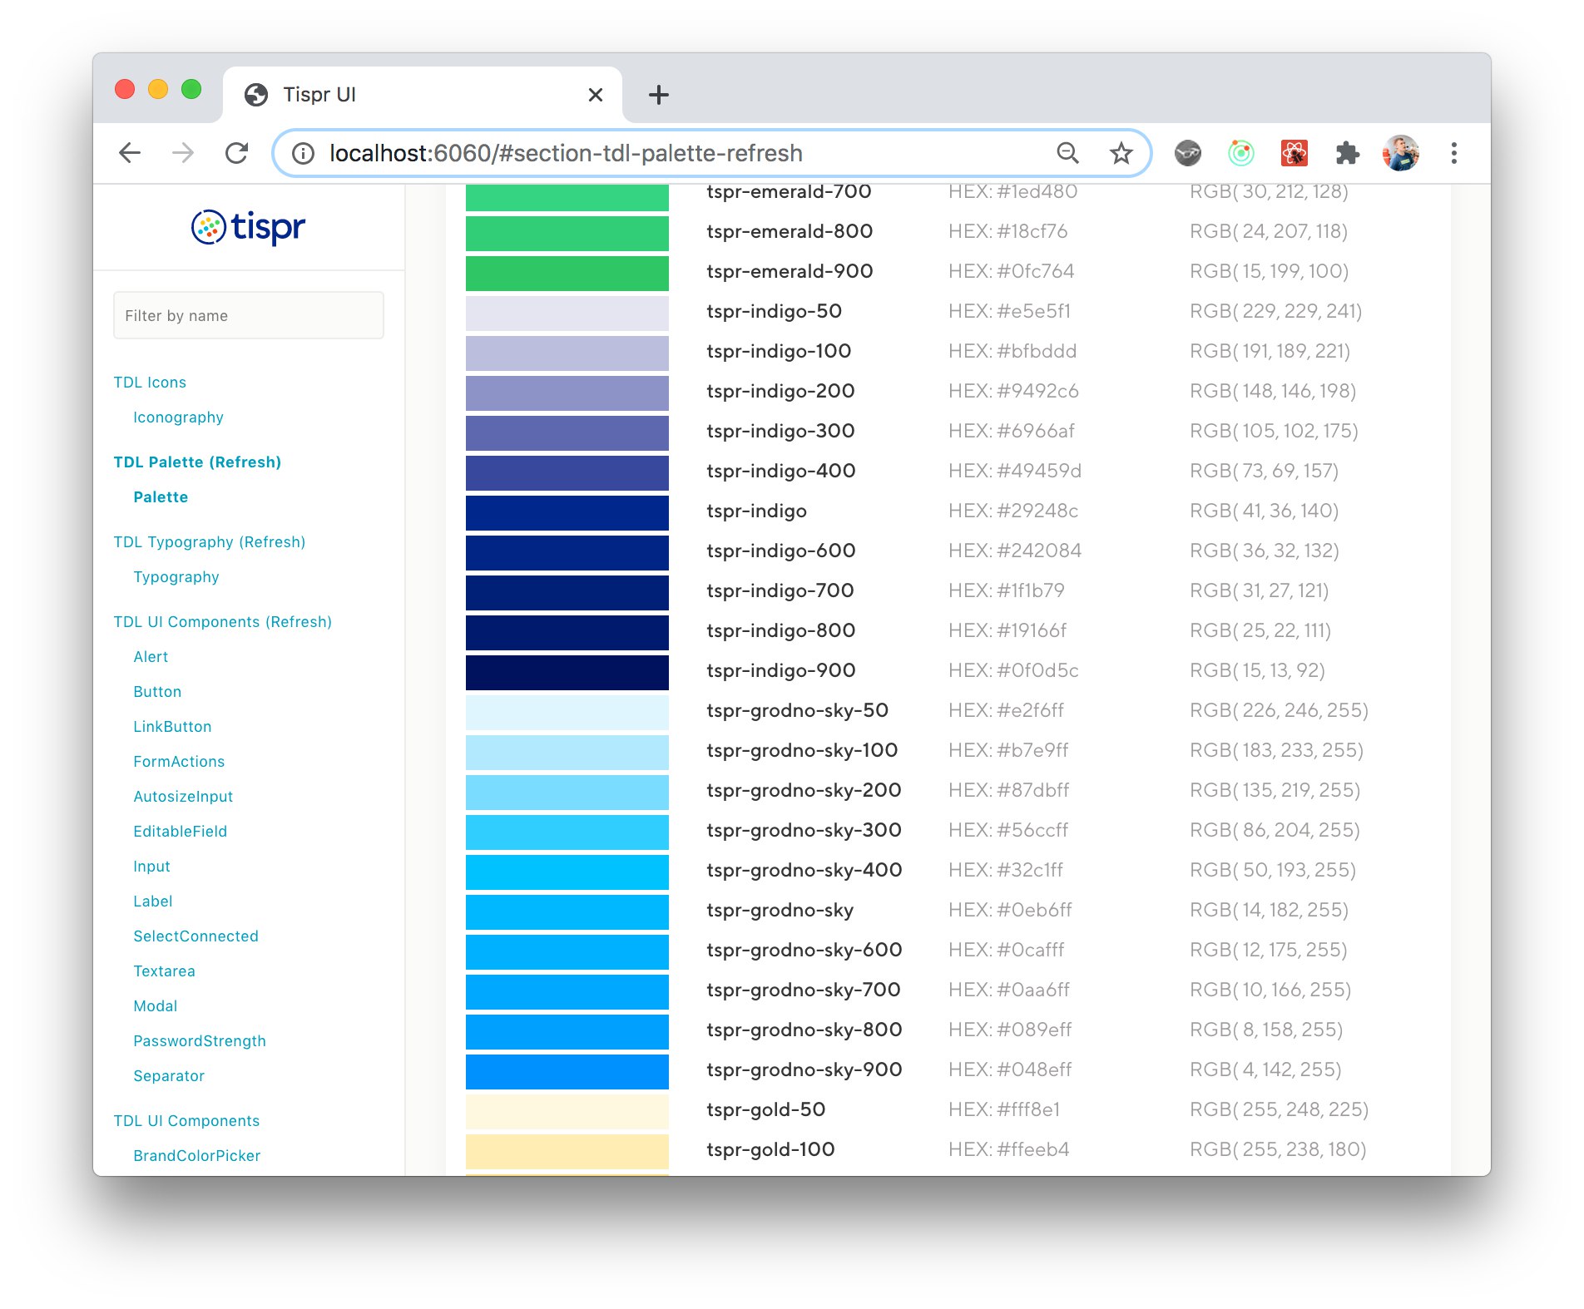Go to the LinkButton component
The height and width of the screenshot is (1309, 1584).
click(x=172, y=727)
